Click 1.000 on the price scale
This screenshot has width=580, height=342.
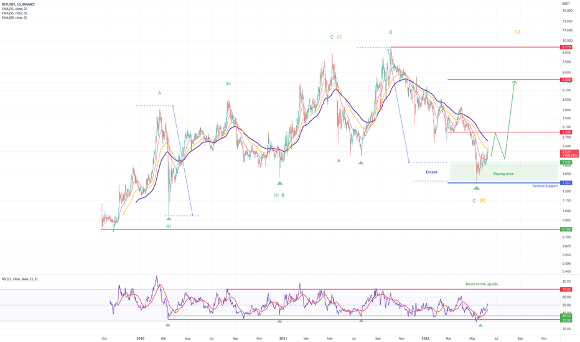566,211
